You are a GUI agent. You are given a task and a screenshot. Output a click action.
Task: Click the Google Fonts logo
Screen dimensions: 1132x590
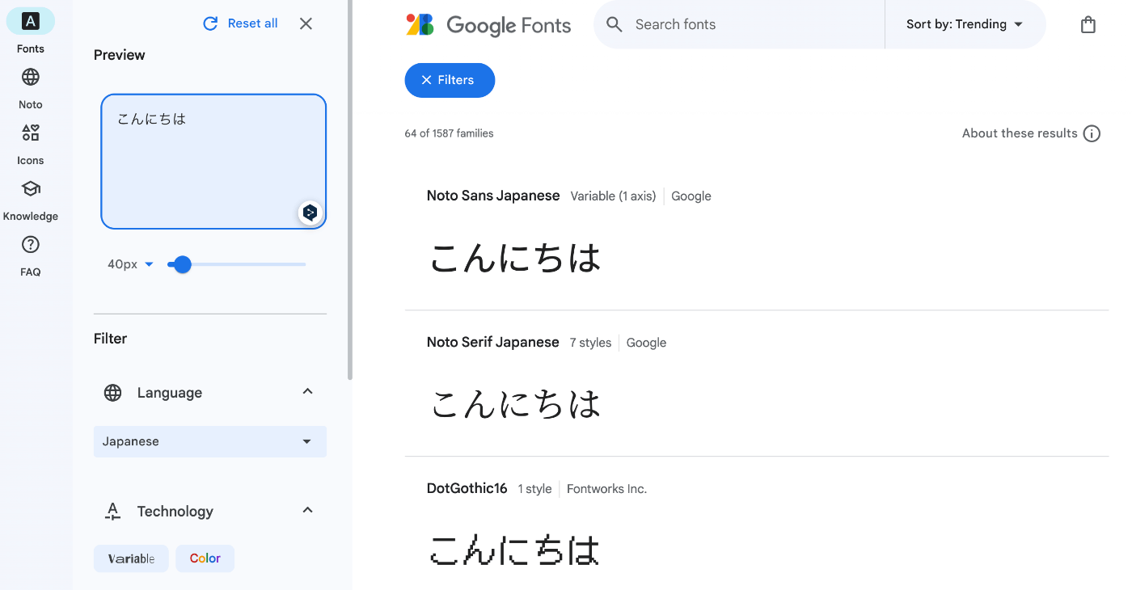click(488, 25)
